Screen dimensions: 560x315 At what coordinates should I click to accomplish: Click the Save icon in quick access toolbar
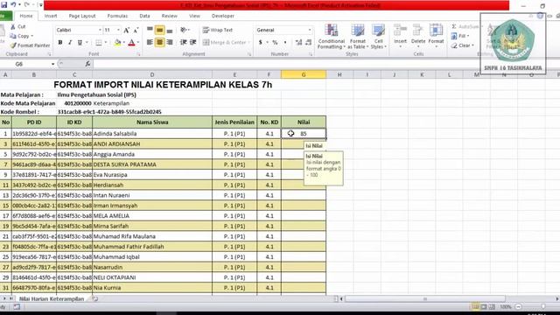3,5
